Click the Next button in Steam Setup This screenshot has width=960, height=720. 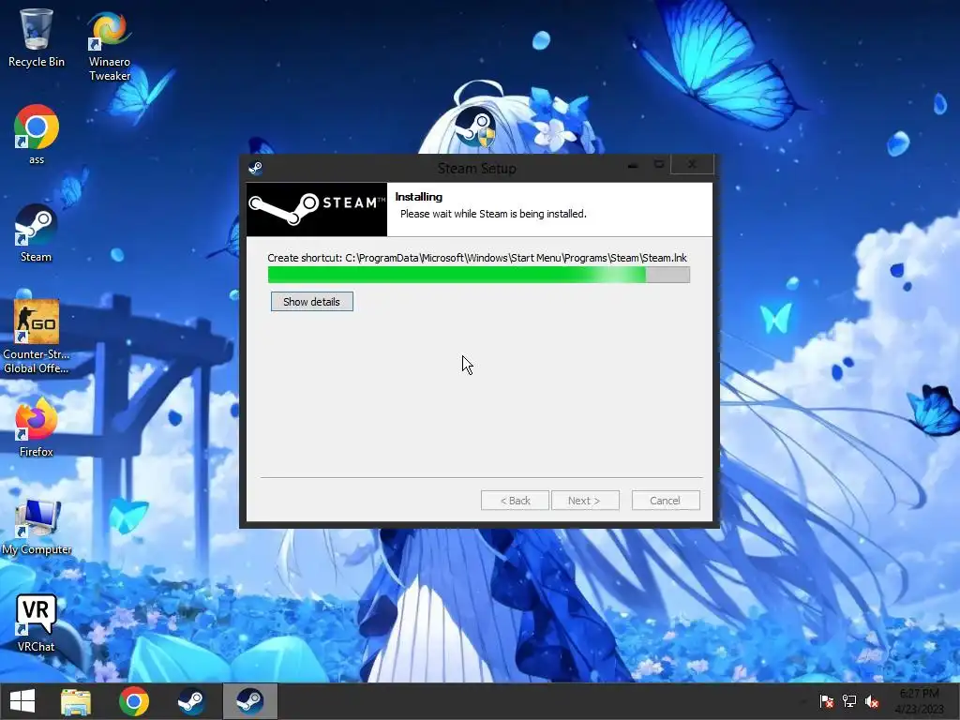click(x=585, y=501)
